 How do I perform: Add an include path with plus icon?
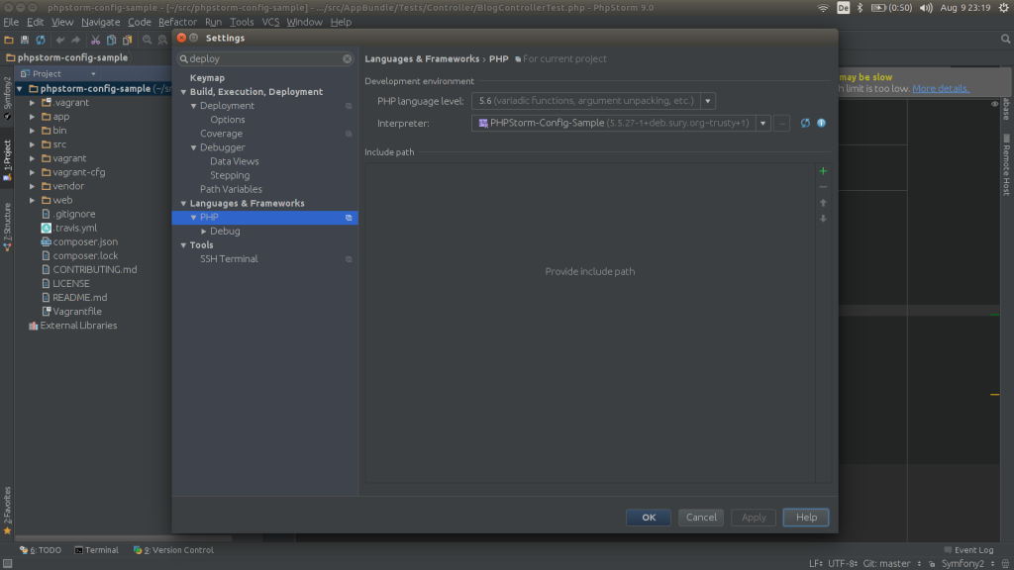(823, 171)
